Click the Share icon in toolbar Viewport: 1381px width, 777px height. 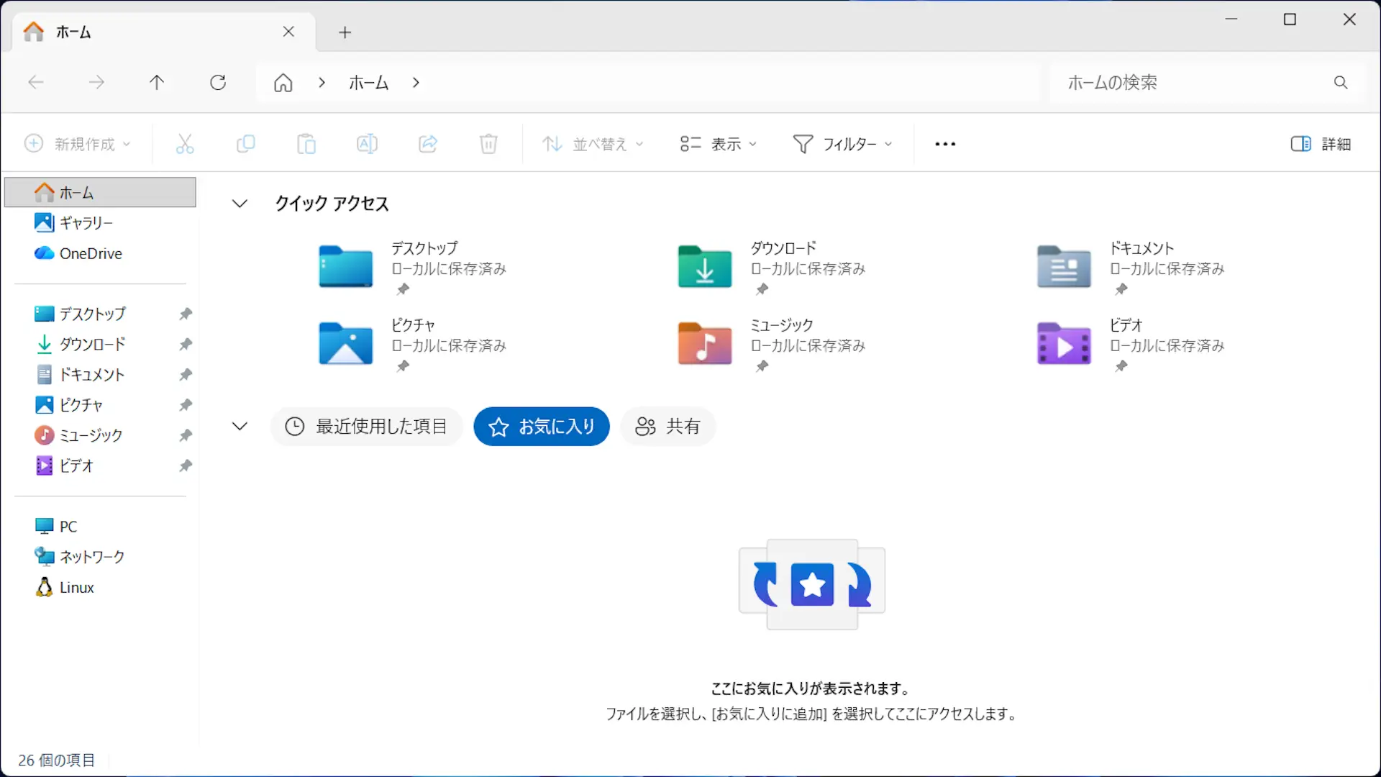[x=428, y=144]
